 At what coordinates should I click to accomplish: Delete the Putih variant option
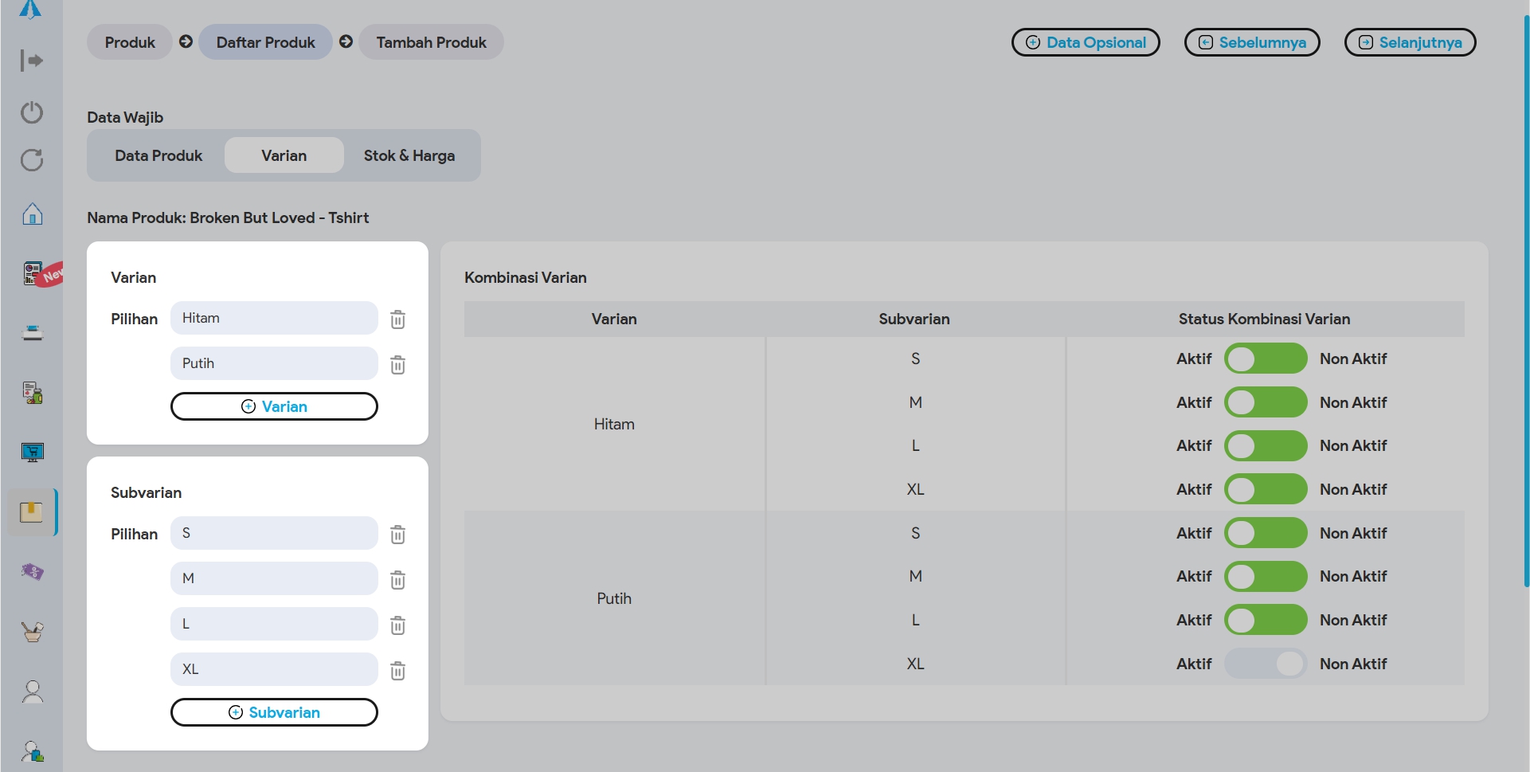pyautogui.click(x=397, y=365)
